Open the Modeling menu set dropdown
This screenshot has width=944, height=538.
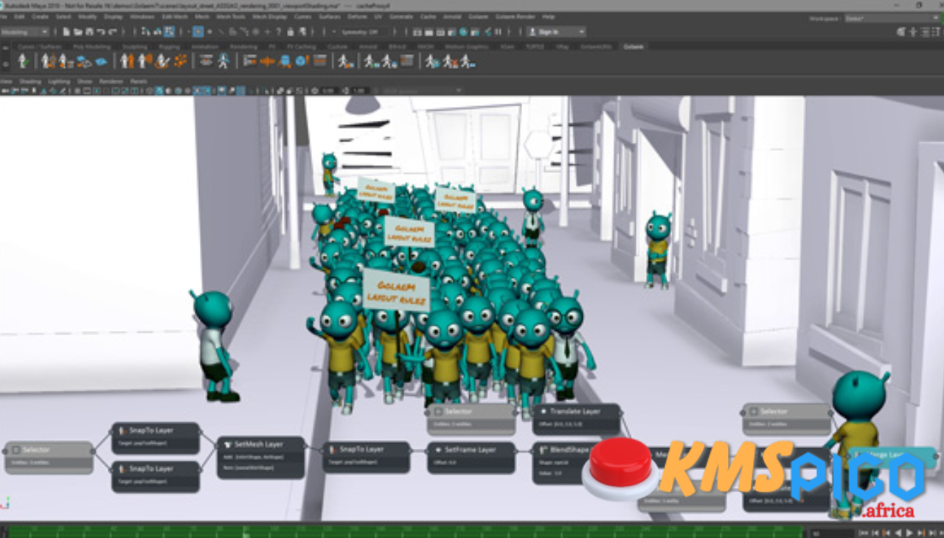(25, 32)
